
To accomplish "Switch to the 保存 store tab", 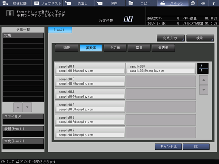I will point(110,3).
